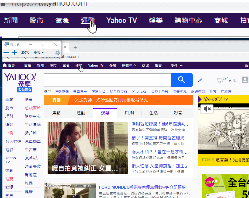The image size is (249, 198).
Task: Open 動漫 in left sidebar
Action: pos(9,187)
